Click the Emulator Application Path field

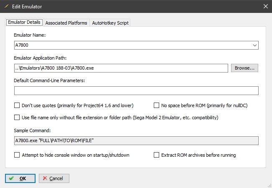point(121,68)
